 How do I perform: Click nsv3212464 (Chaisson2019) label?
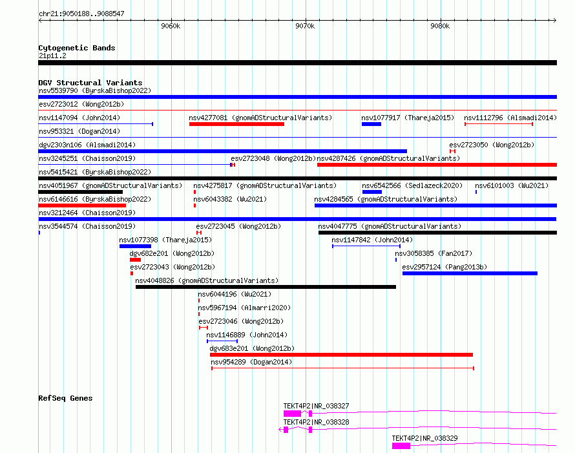coord(87,213)
